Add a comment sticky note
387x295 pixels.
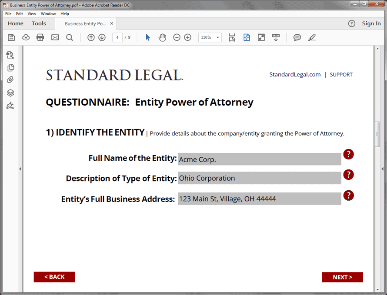click(297, 37)
